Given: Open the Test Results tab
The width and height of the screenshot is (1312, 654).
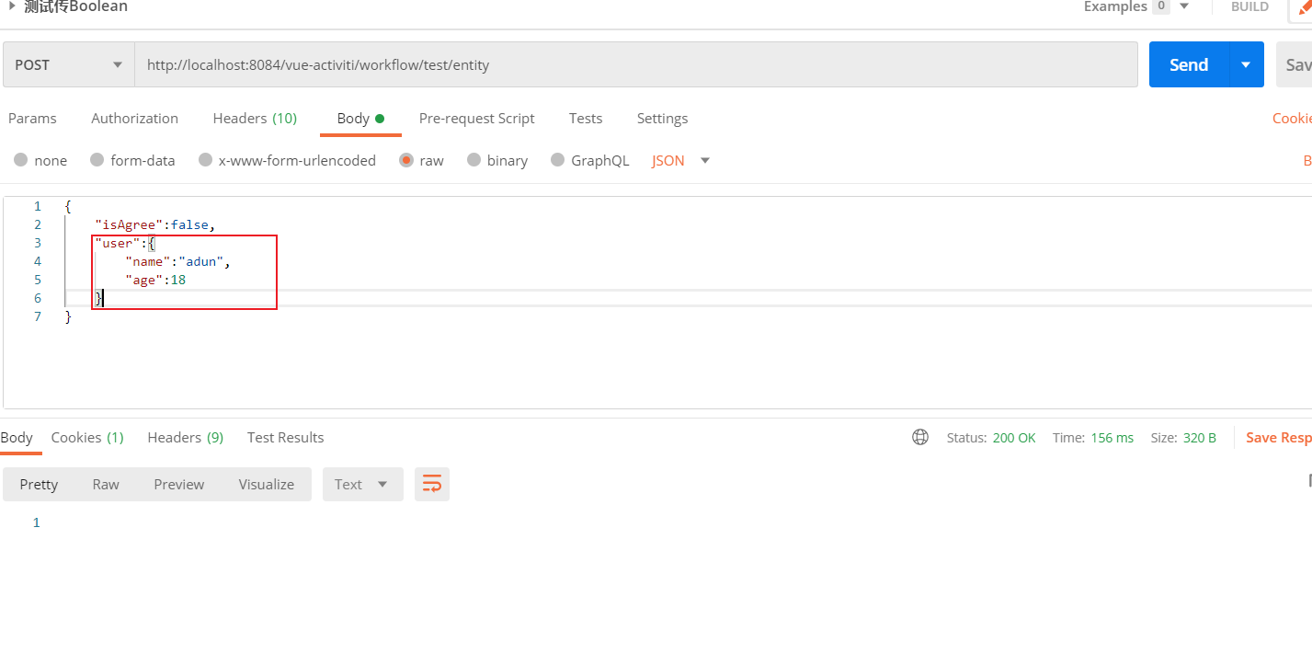Looking at the screenshot, I should click(285, 437).
